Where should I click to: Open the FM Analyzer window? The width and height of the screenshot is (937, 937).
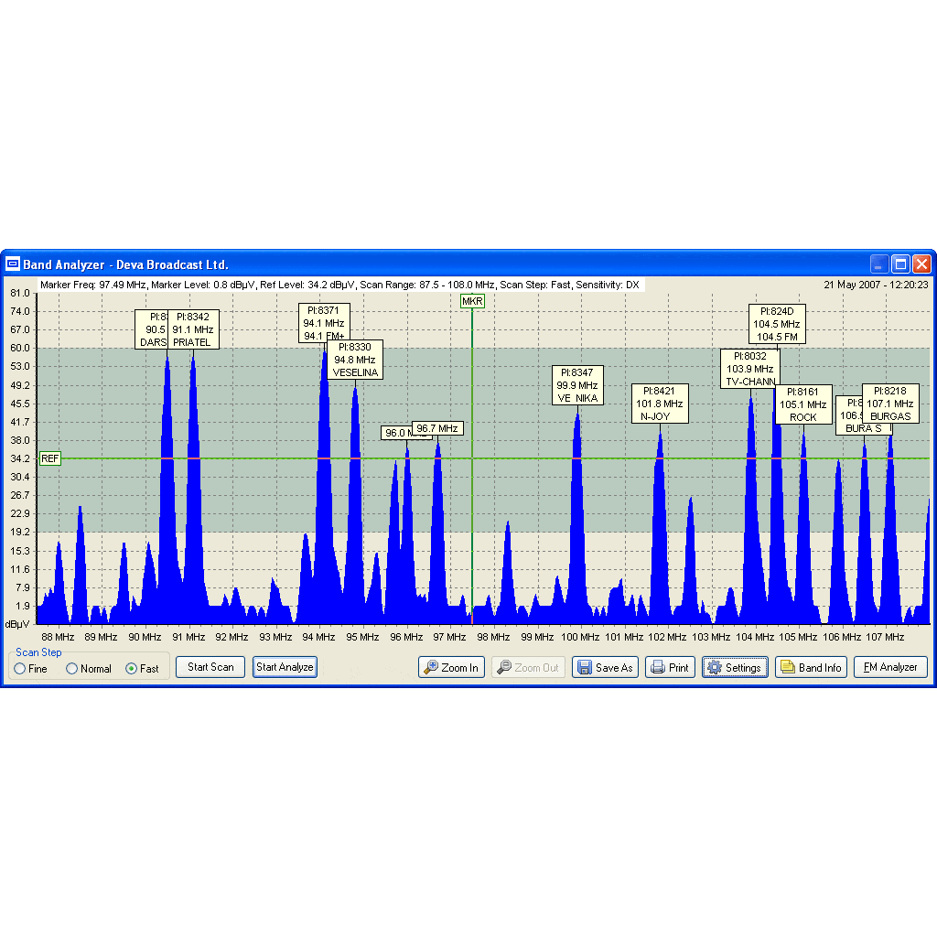890,668
